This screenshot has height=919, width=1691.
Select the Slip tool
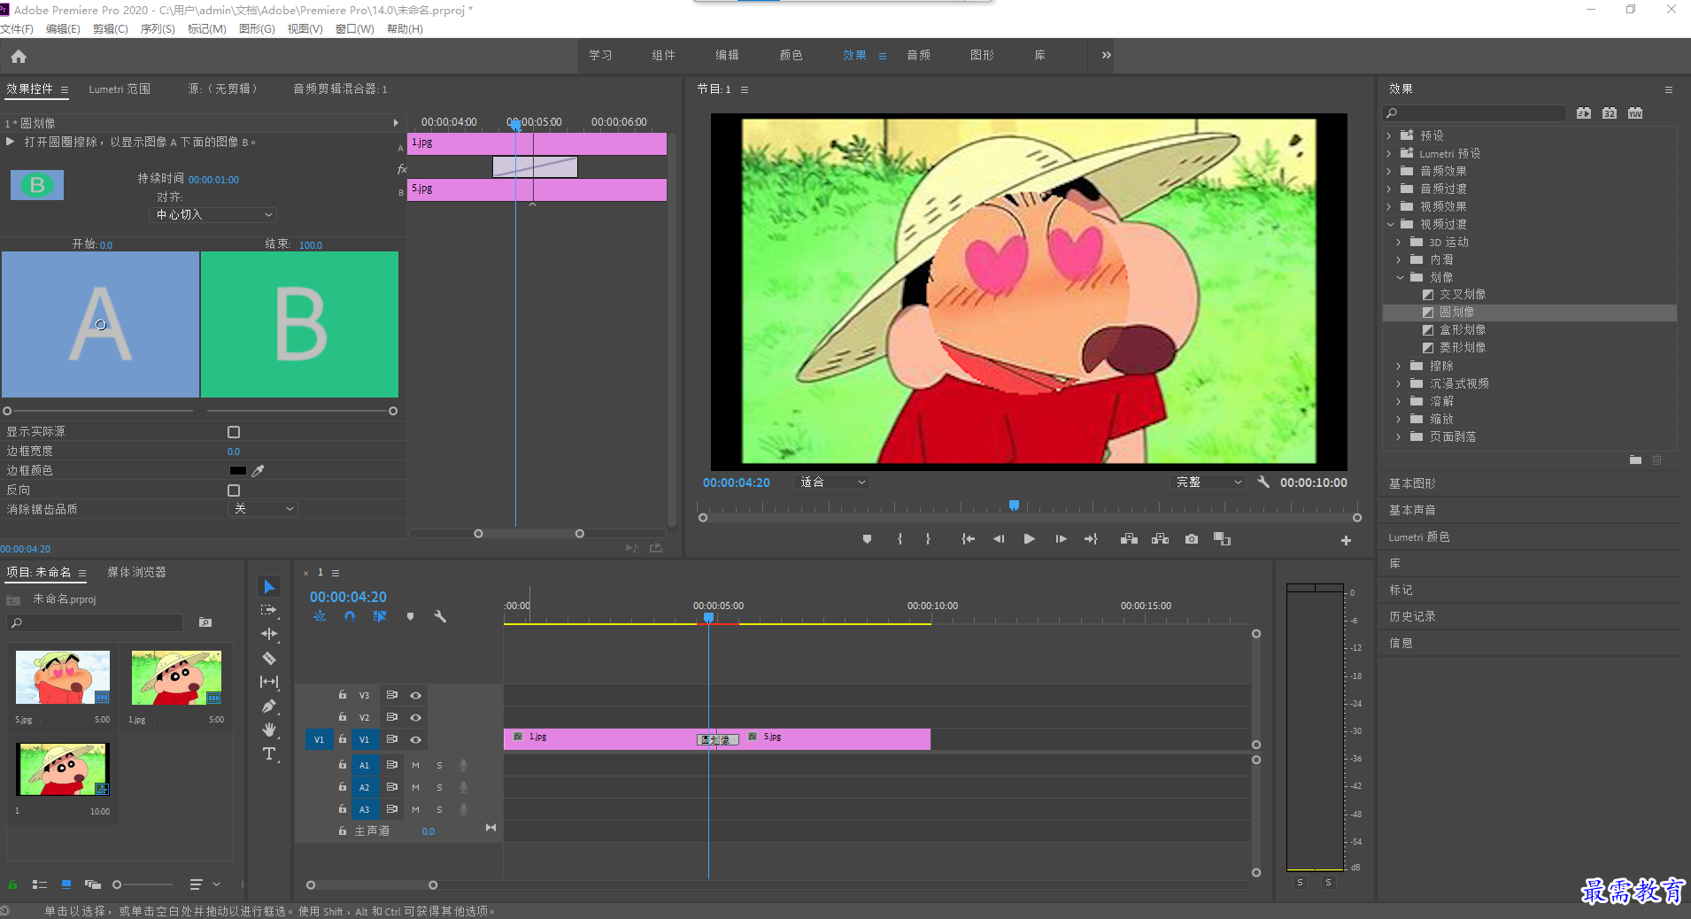269,682
